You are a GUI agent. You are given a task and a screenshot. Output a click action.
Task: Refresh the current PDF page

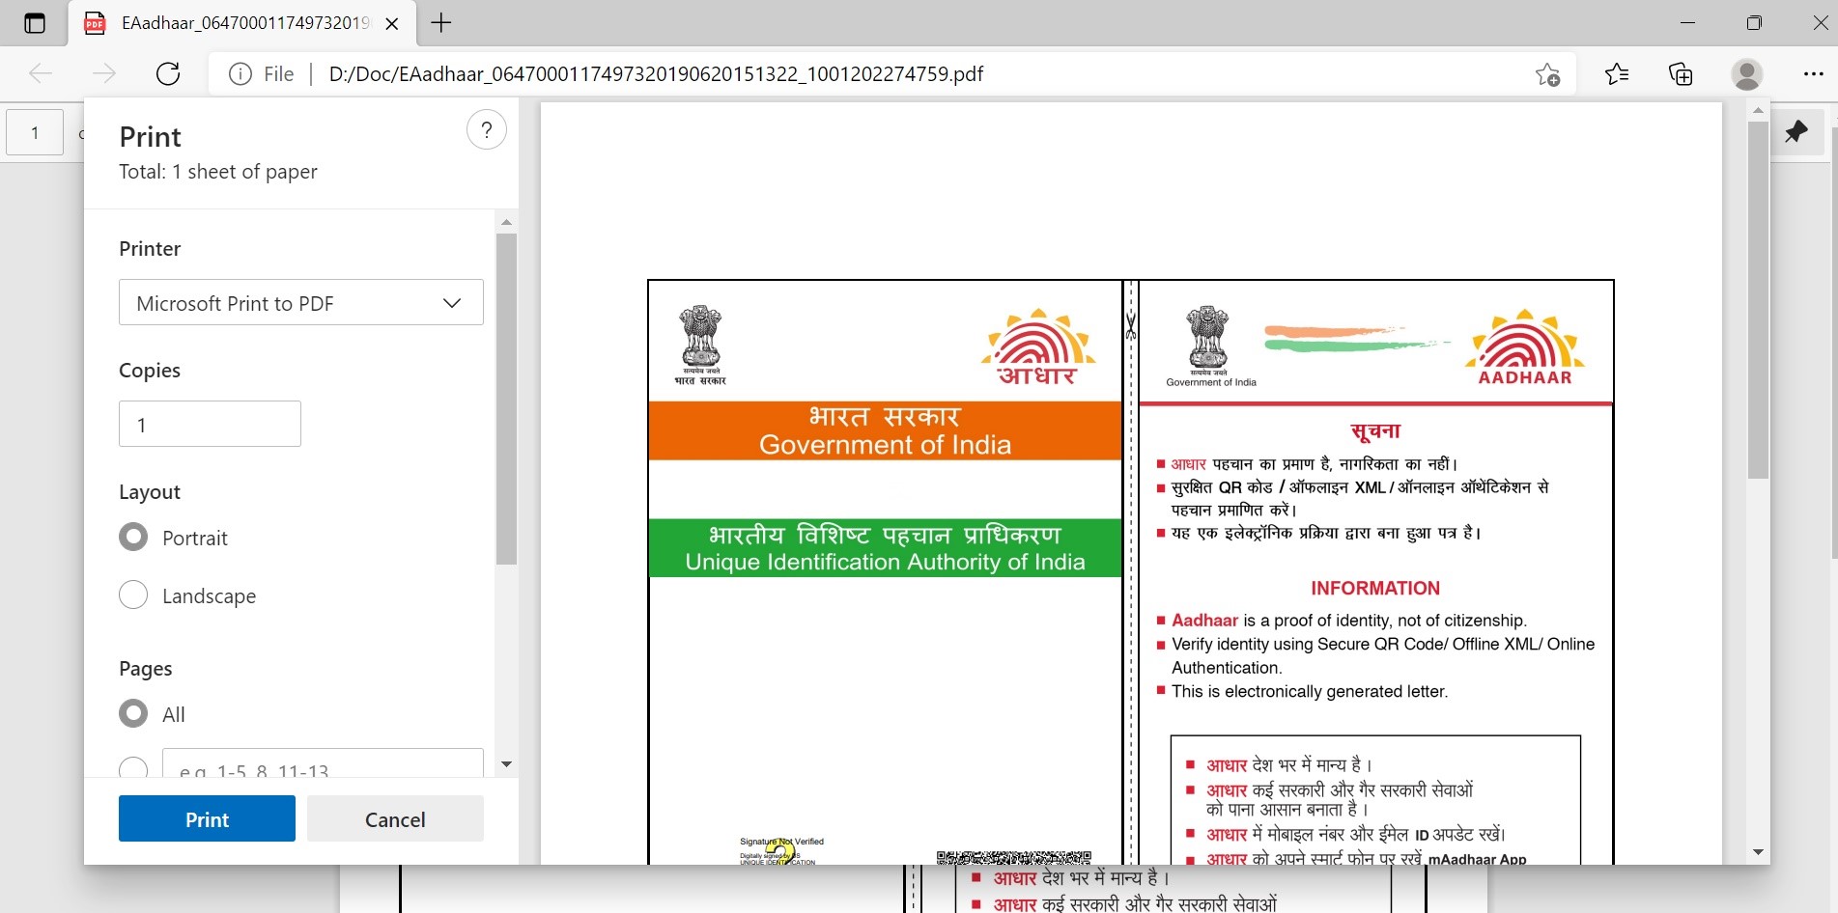(x=168, y=73)
